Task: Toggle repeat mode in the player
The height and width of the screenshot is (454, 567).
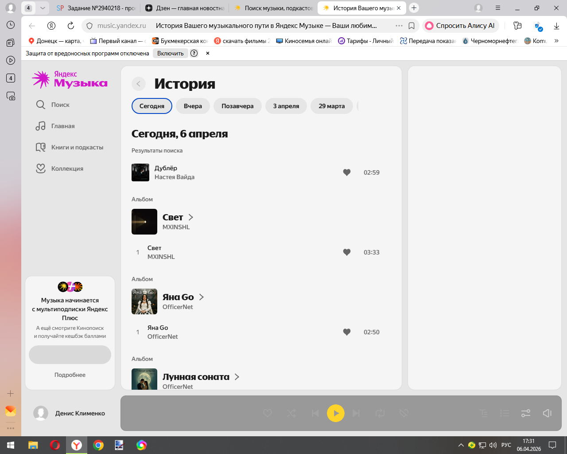Action: [380, 413]
